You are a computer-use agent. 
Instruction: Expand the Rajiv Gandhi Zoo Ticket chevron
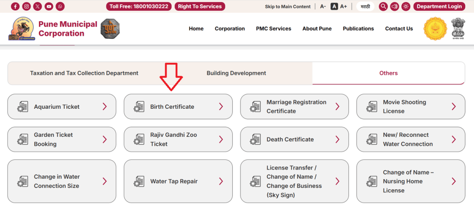point(221,139)
